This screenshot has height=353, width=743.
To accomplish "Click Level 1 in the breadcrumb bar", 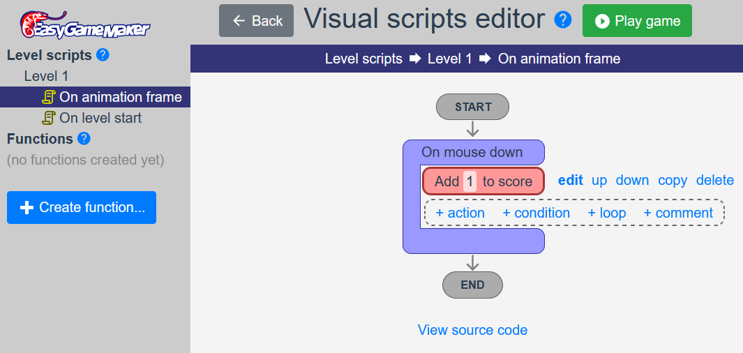I will [450, 59].
